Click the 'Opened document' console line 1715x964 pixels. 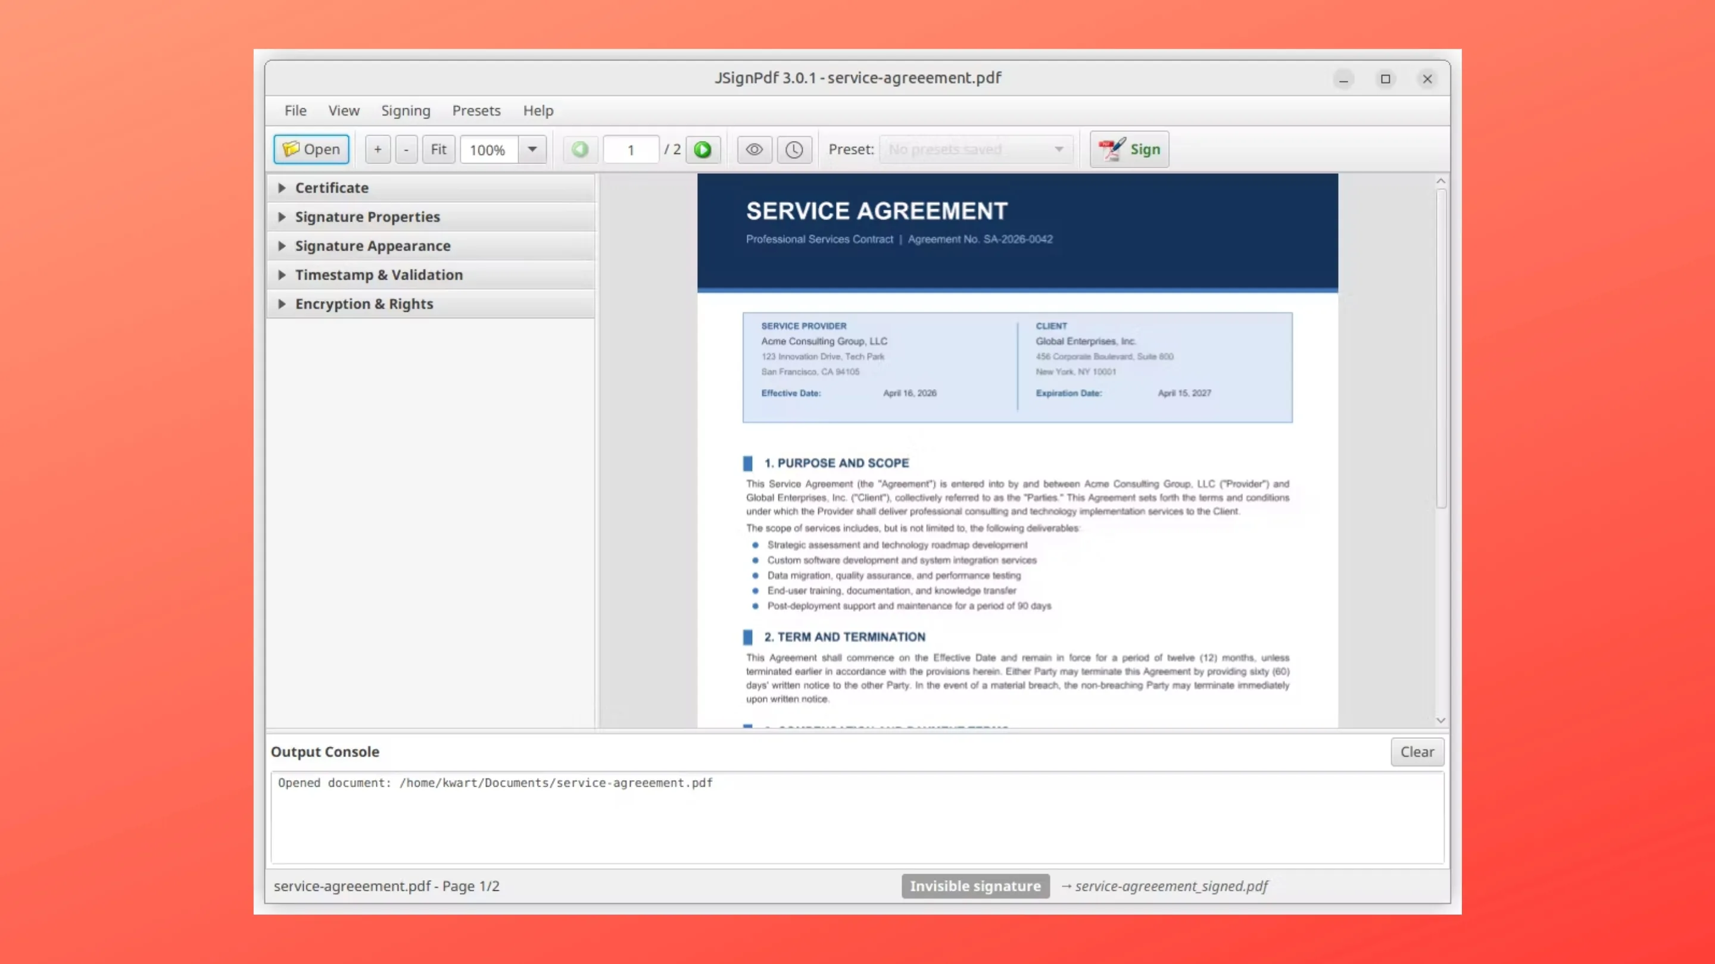pos(495,783)
